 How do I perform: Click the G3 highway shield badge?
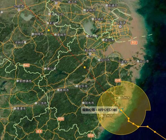tap(39, 131)
